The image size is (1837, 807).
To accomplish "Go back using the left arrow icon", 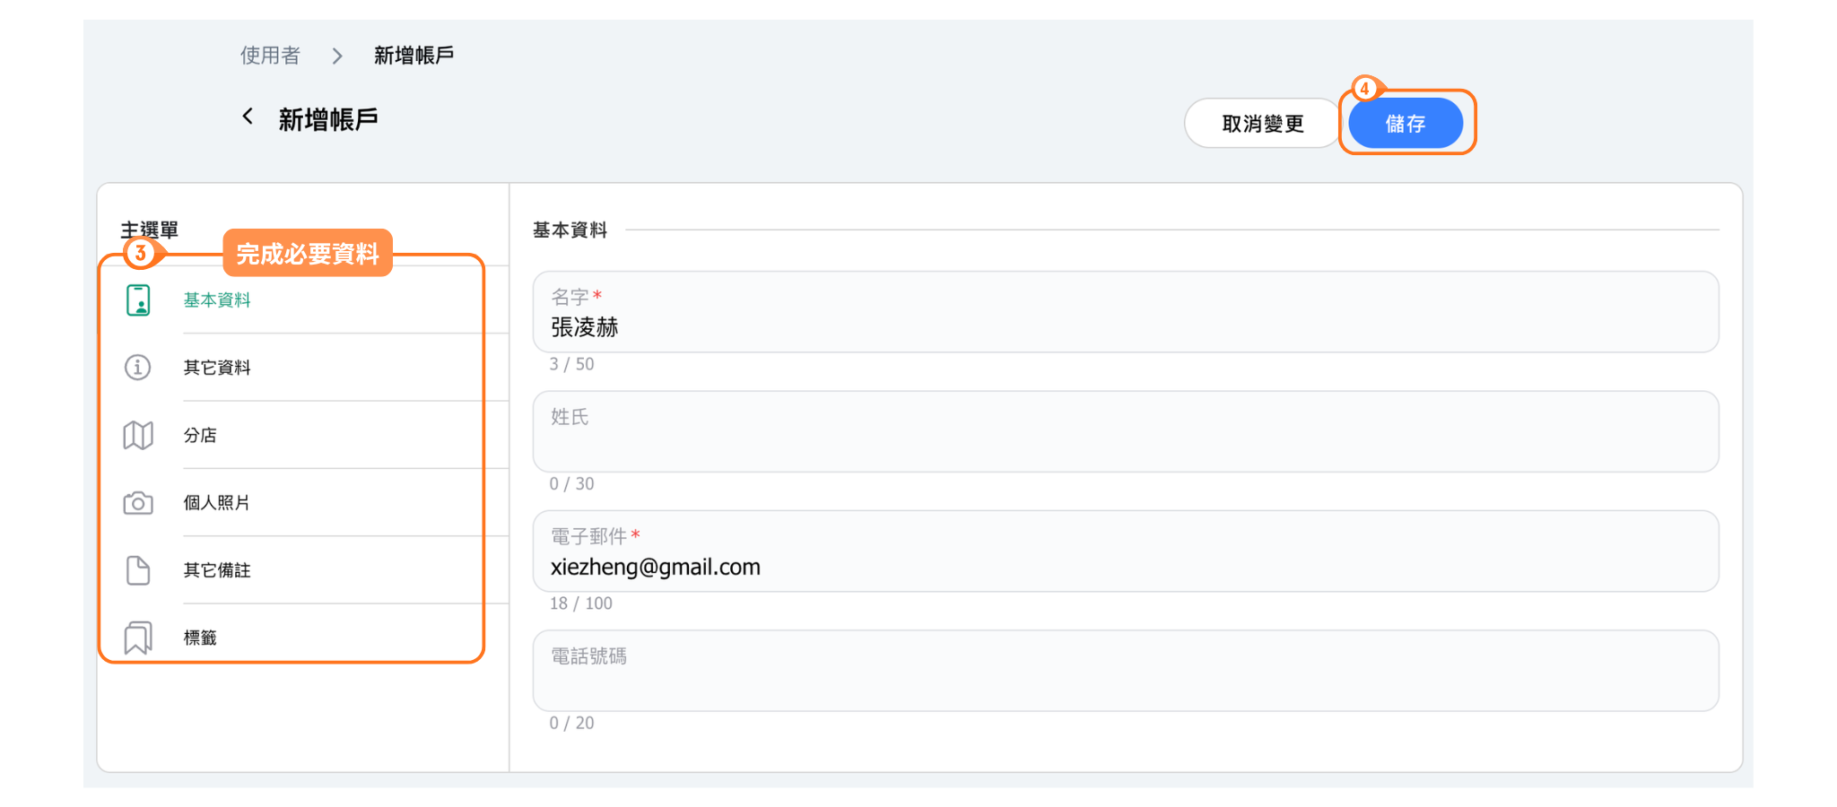I will tap(248, 117).
